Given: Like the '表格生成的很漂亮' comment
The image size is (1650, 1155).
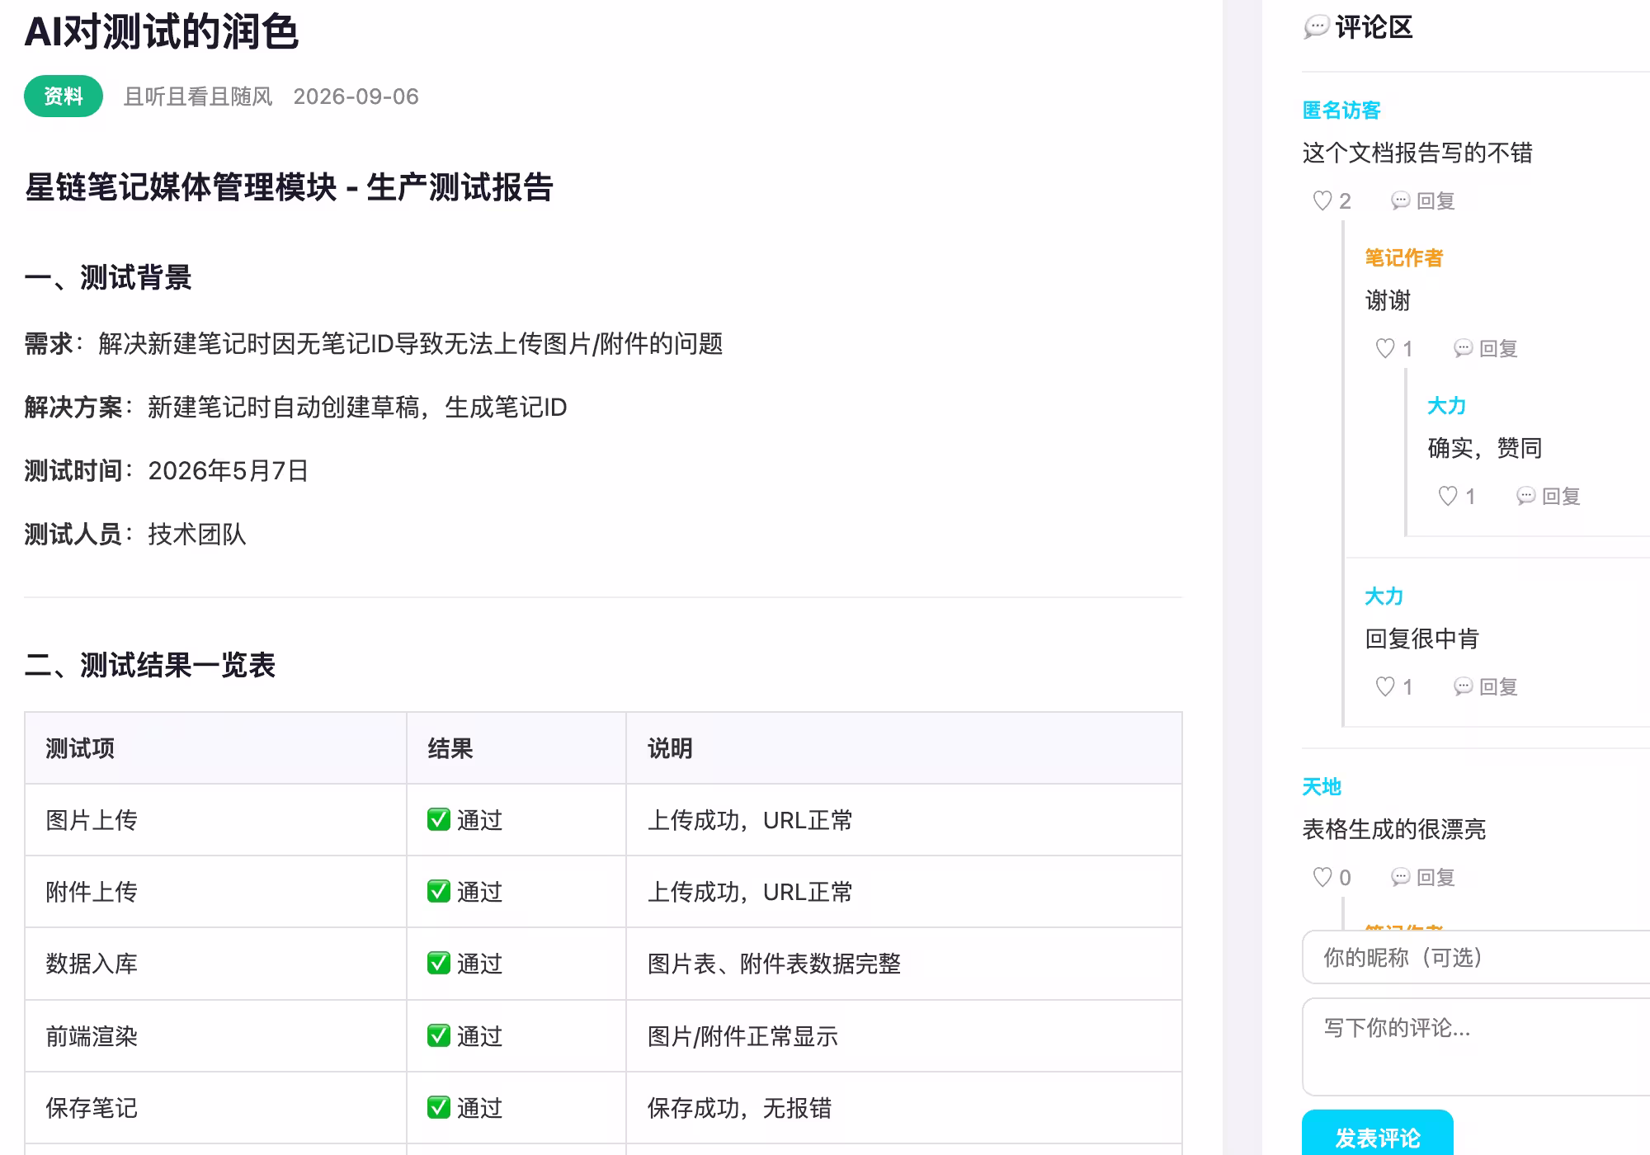Looking at the screenshot, I should tap(1331, 877).
